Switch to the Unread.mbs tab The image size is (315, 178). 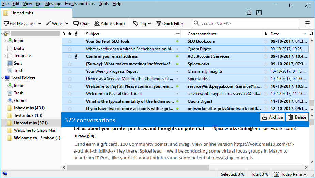click(x=36, y=13)
